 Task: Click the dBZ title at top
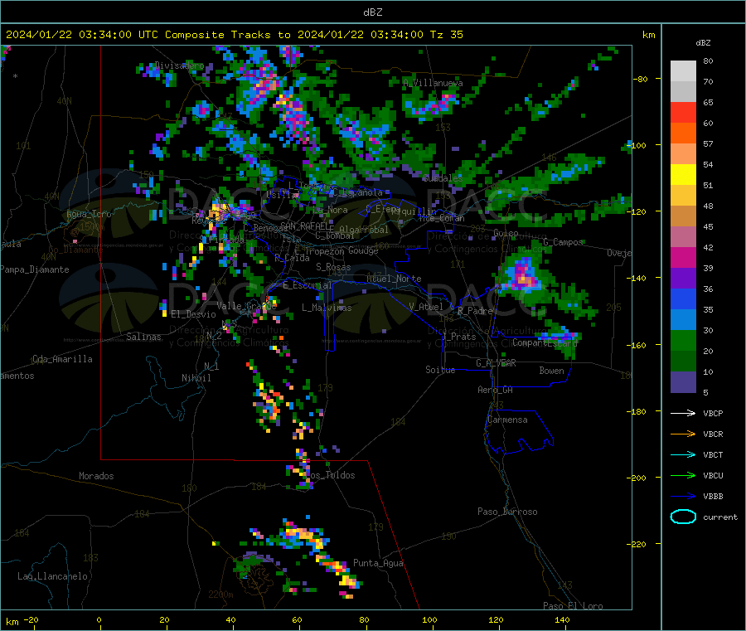pos(372,12)
